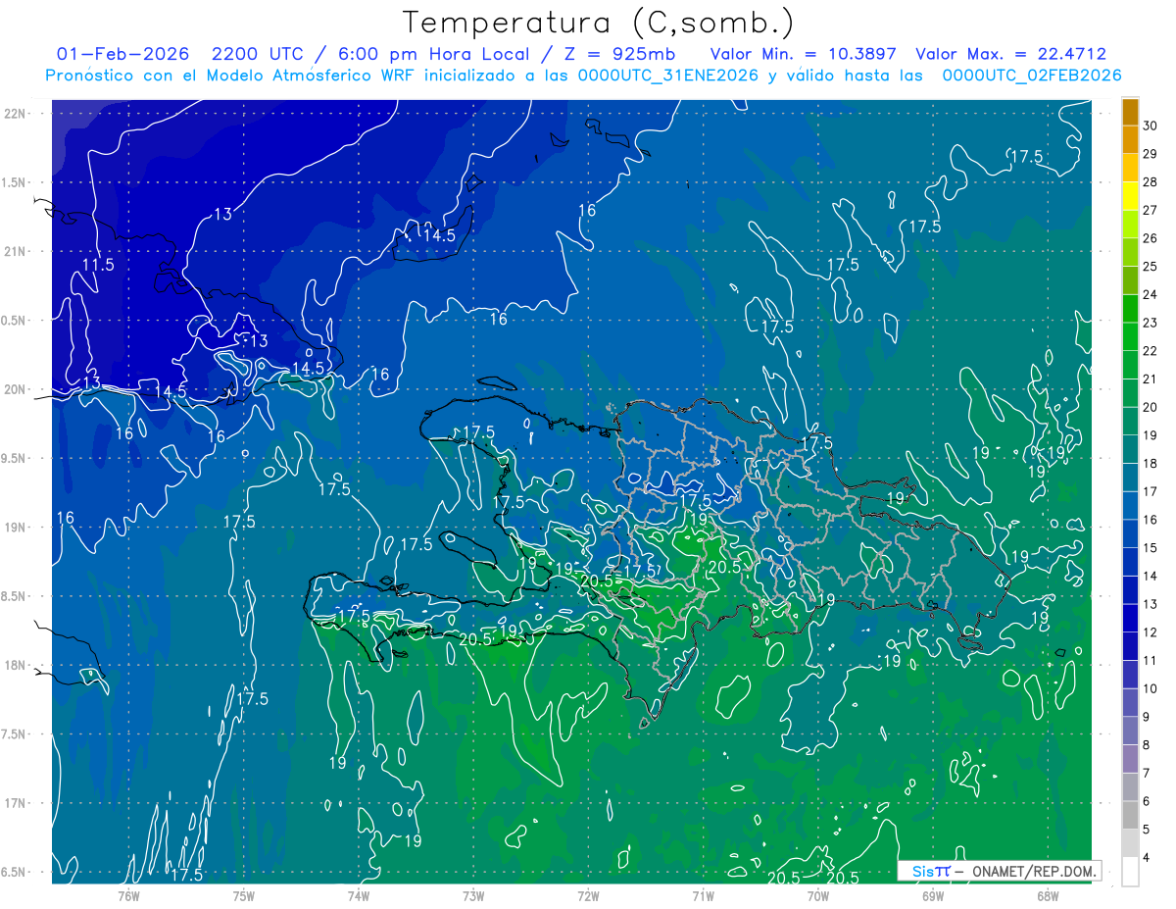This screenshot has height=909, width=1176.
Task: Click the "11.5" contour label over Cuba
Action: [98, 265]
